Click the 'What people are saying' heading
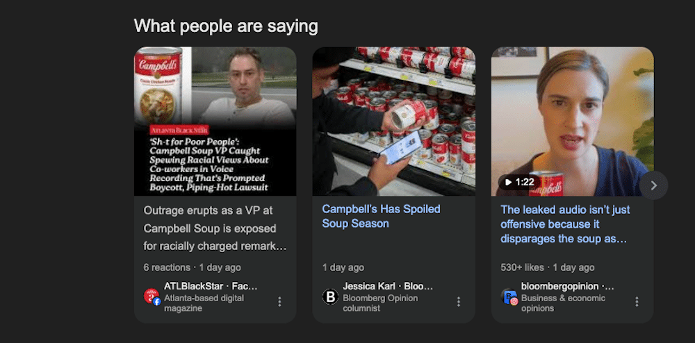This screenshot has height=343, width=695. pyautogui.click(x=226, y=26)
